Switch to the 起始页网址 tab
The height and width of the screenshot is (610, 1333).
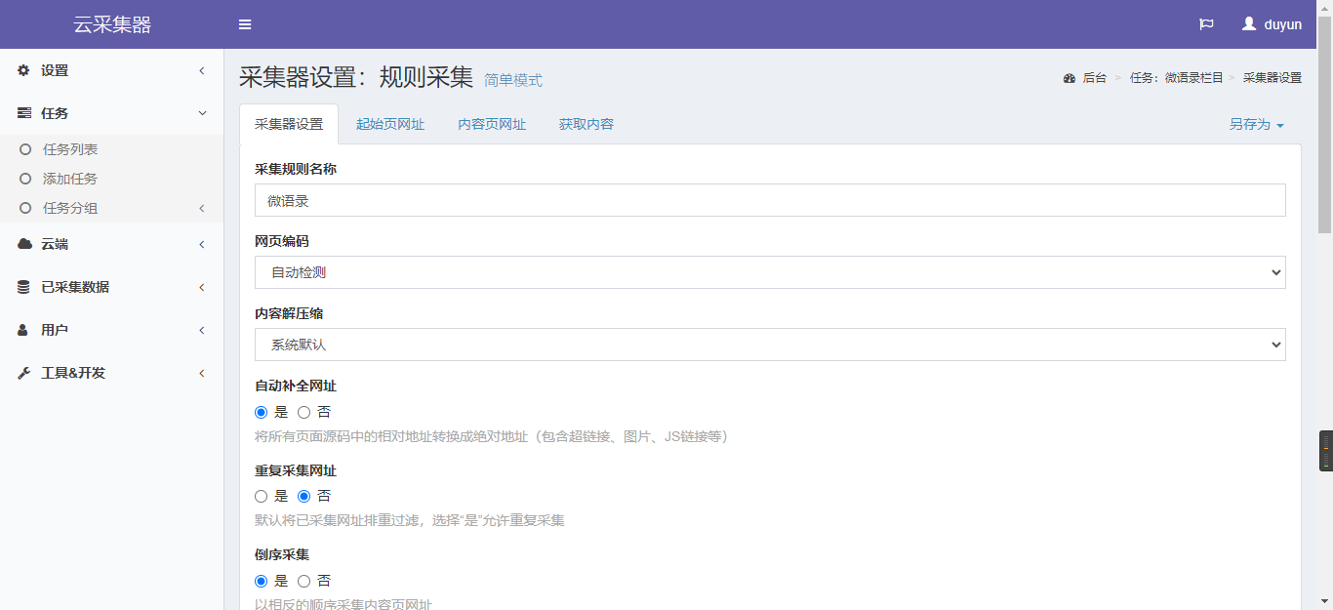point(390,124)
